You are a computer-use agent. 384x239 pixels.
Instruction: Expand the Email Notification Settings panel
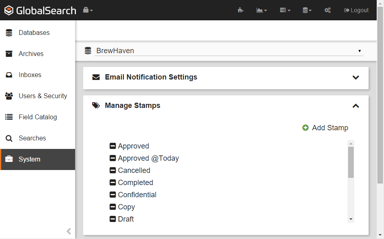[356, 77]
